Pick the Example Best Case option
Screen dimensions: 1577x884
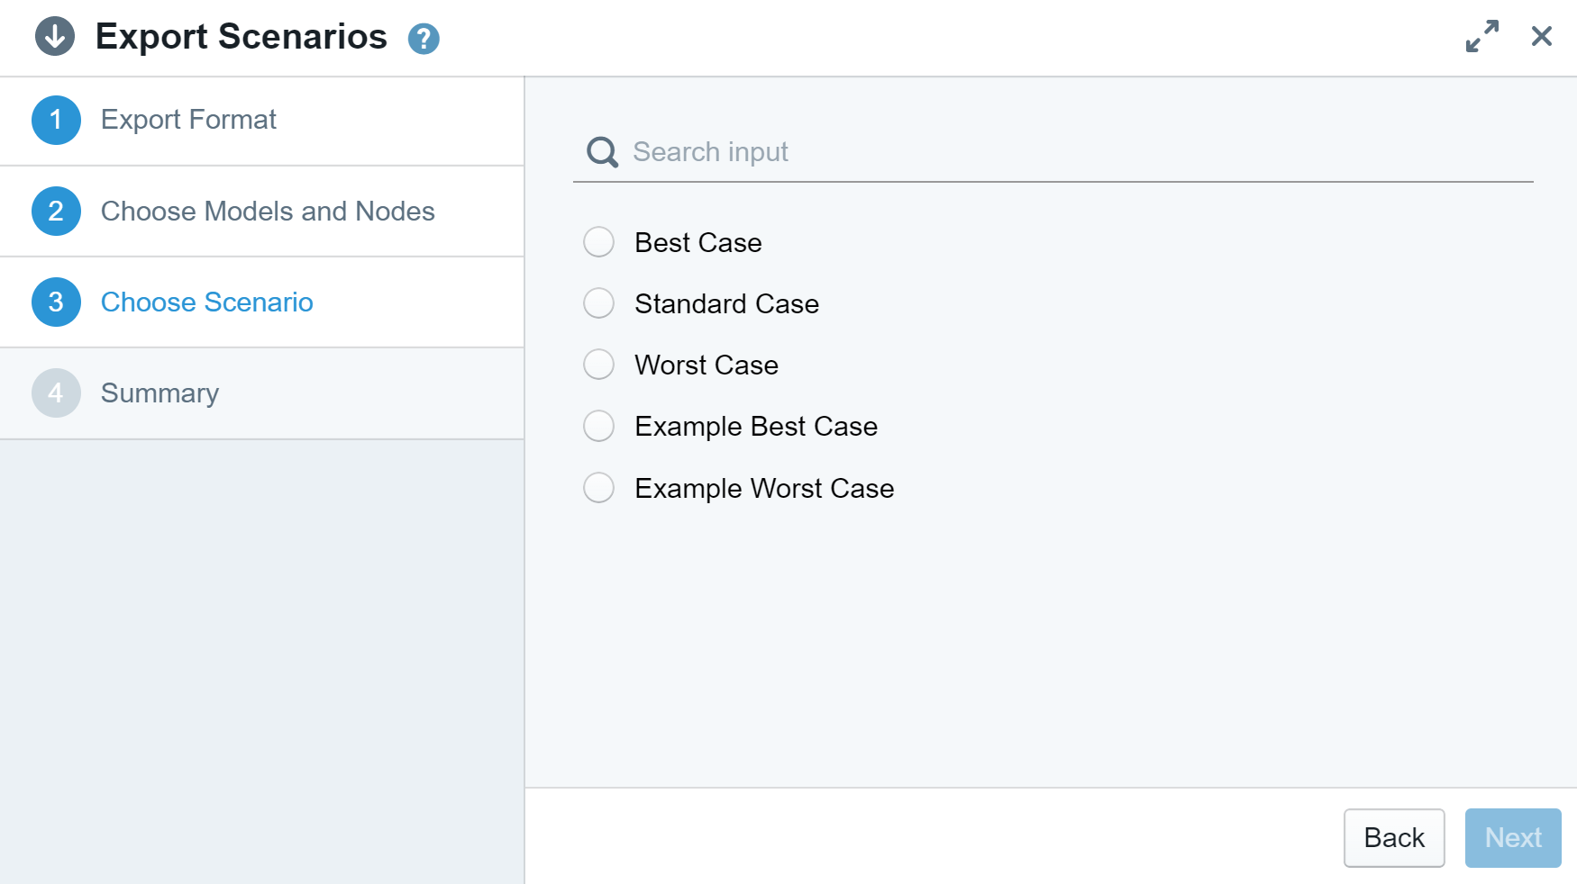pyautogui.click(x=599, y=426)
